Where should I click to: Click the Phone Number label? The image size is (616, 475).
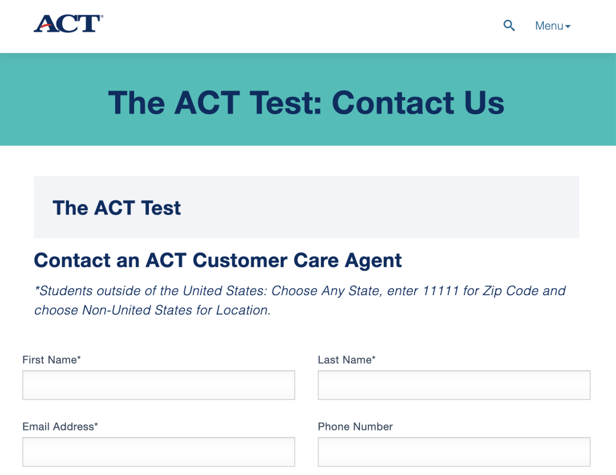(x=355, y=426)
